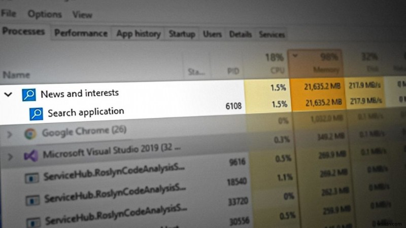
Task: Click the 1.5% CPU value for Search application
Action: point(280,104)
